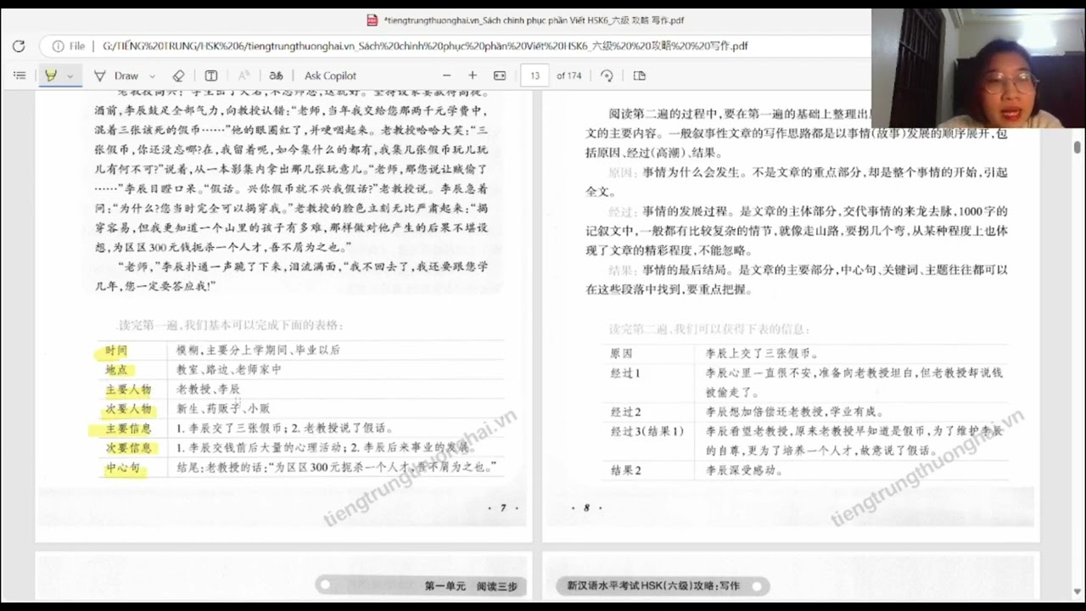1086x611 pixels.
Task: Select the Eraser tool
Action: [x=178, y=76]
